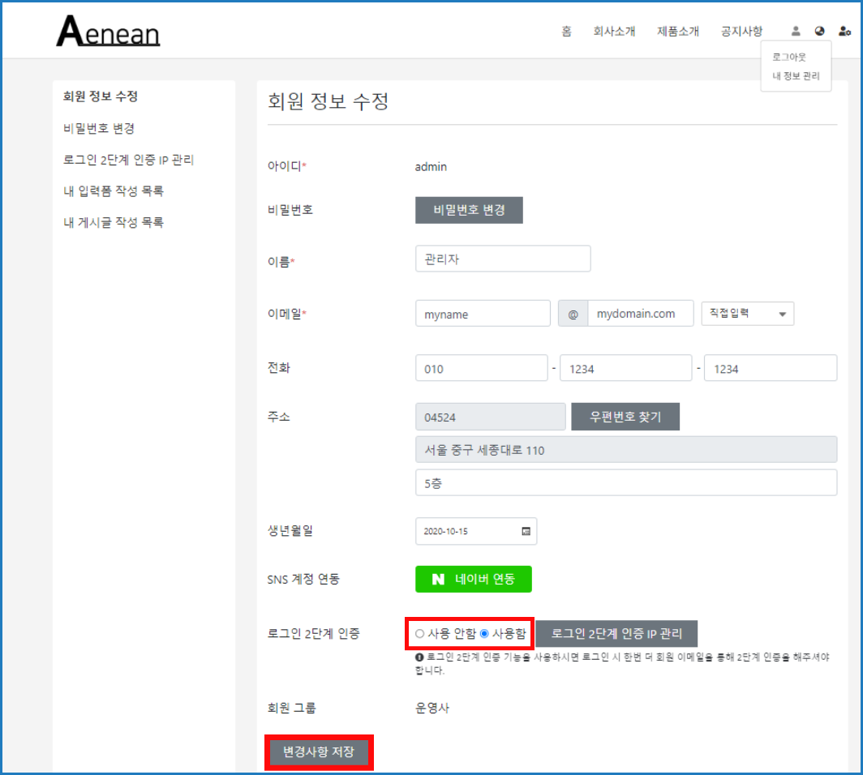Click the '비밀번호 변경' gray button

pos(469,210)
